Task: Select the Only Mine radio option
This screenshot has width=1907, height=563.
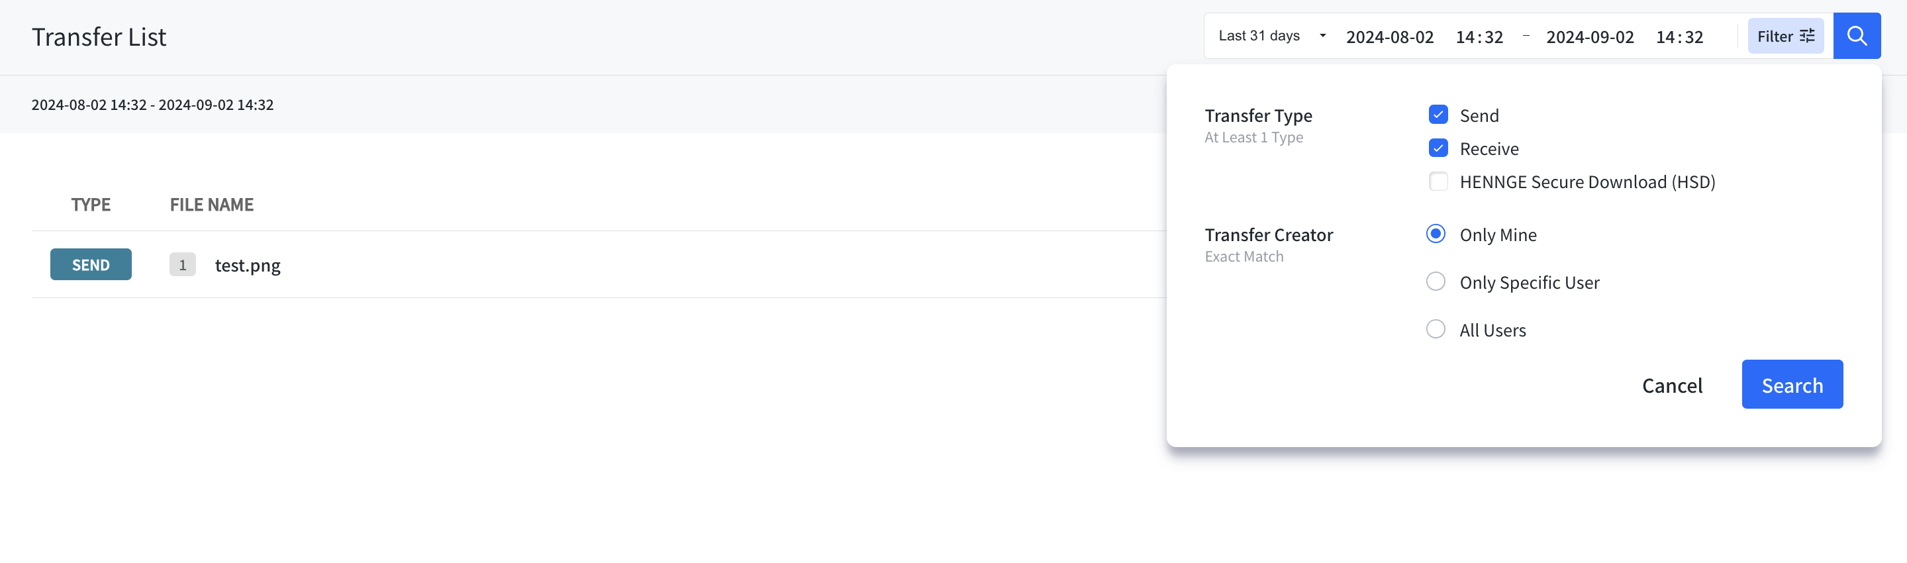Action: pyautogui.click(x=1436, y=234)
